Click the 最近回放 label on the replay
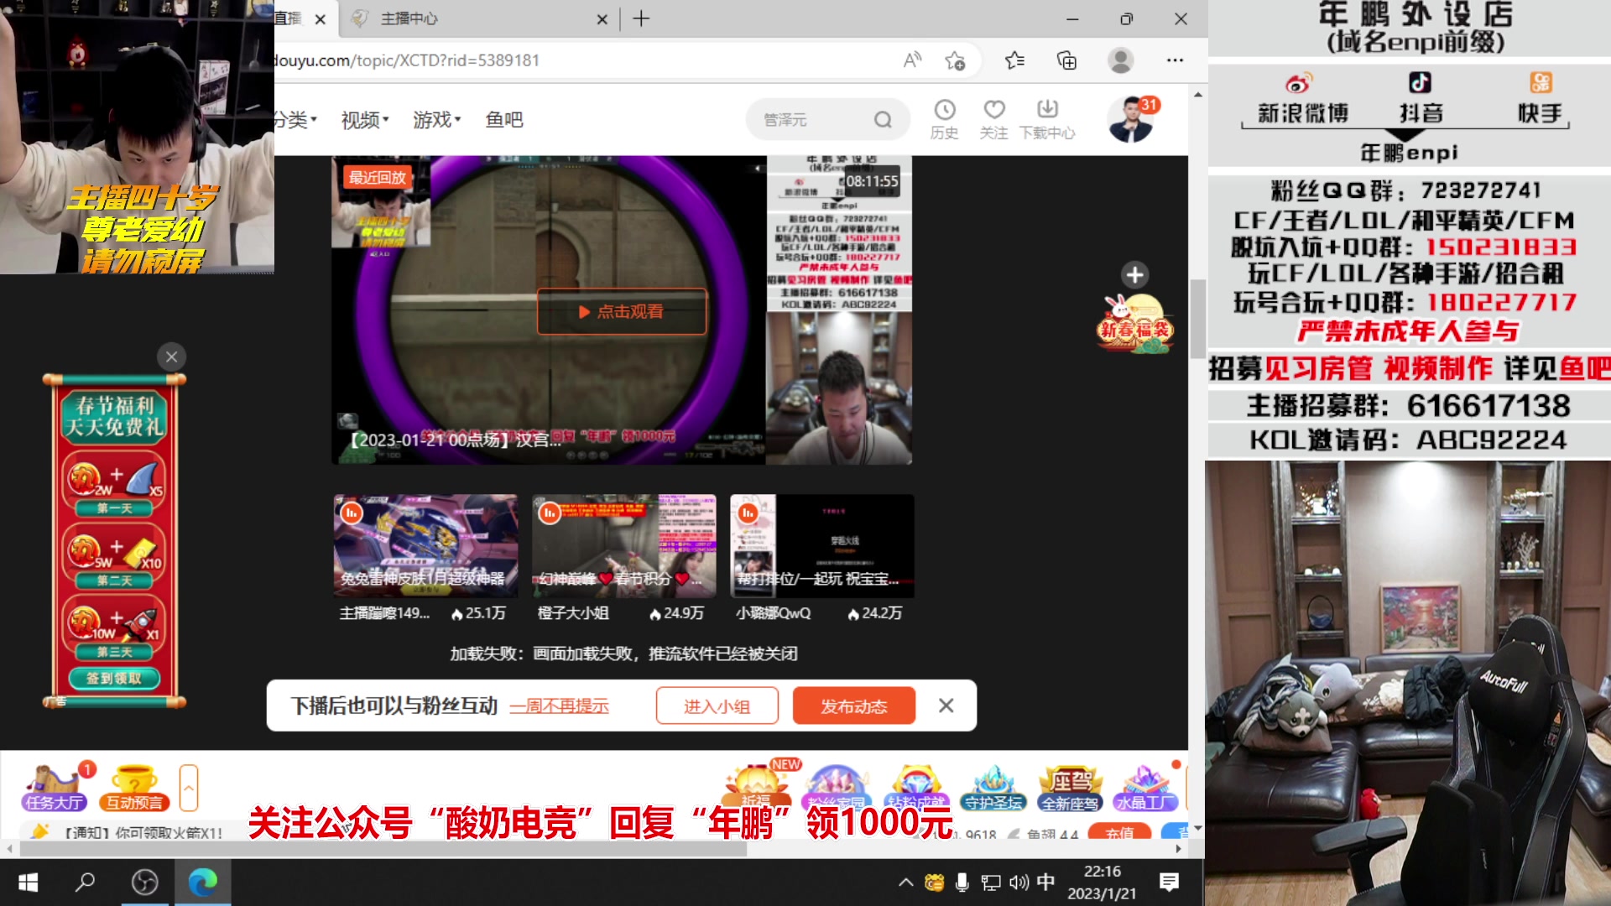Image resolution: width=1611 pixels, height=906 pixels. 378,177
